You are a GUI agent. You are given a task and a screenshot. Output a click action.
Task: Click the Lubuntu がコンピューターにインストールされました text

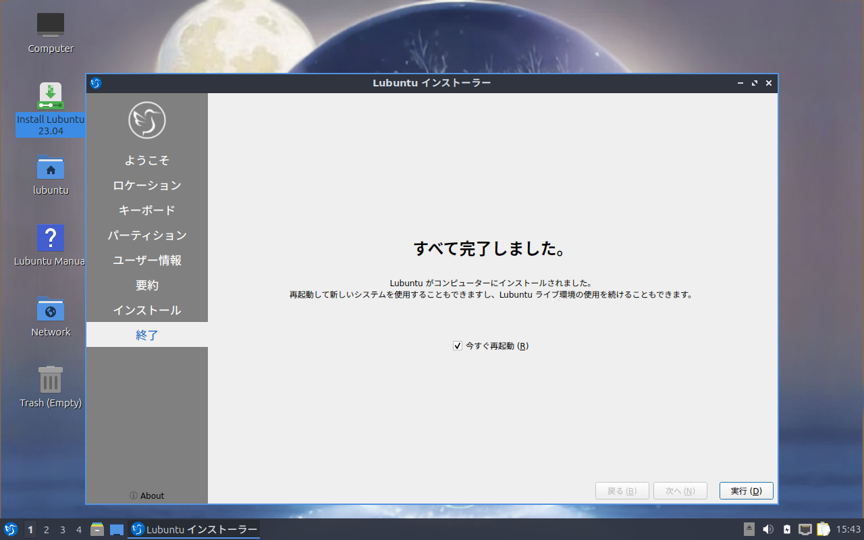pyautogui.click(x=491, y=283)
